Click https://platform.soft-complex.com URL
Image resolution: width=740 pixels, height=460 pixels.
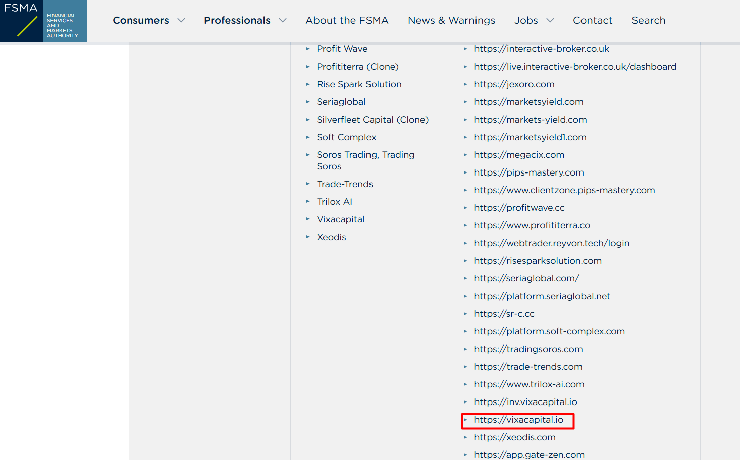coord(549,331)
